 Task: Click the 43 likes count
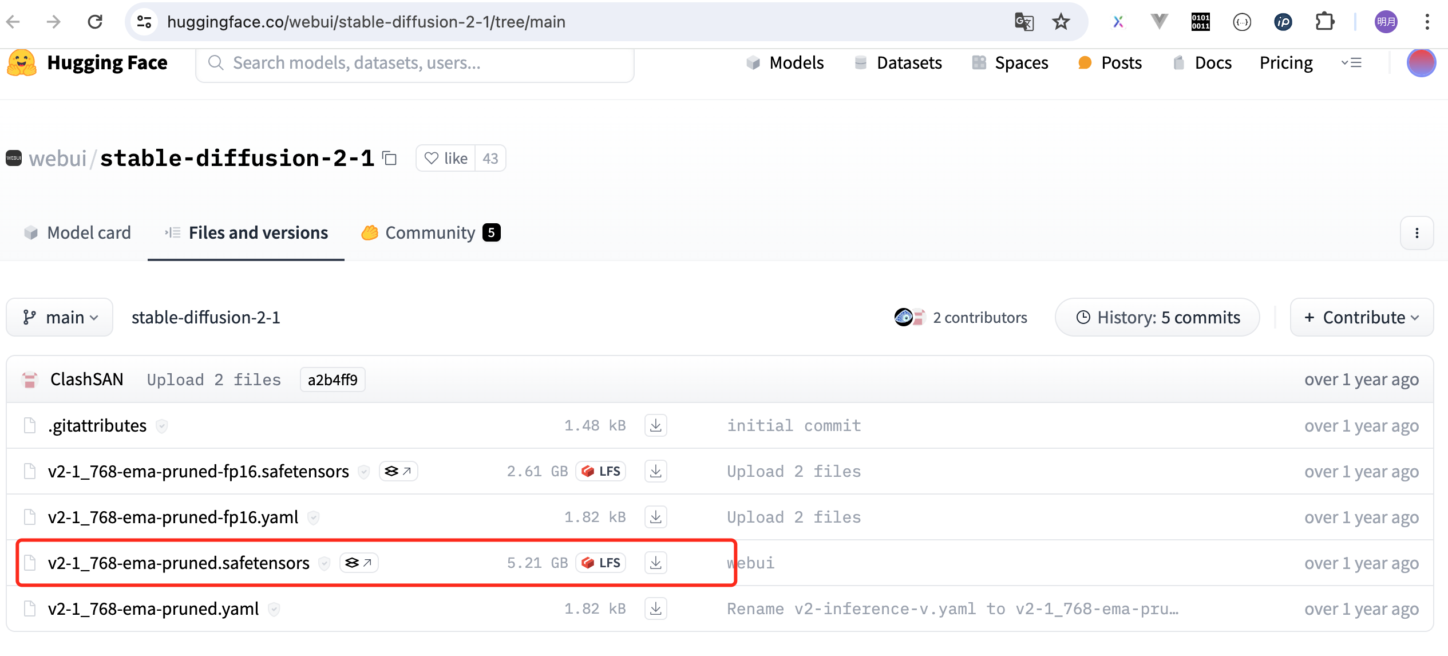490,158
